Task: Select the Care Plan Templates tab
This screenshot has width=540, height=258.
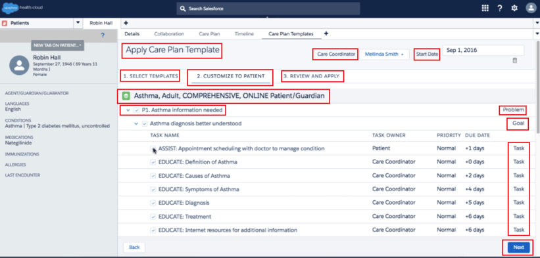Action: click(x=291, y=33)
